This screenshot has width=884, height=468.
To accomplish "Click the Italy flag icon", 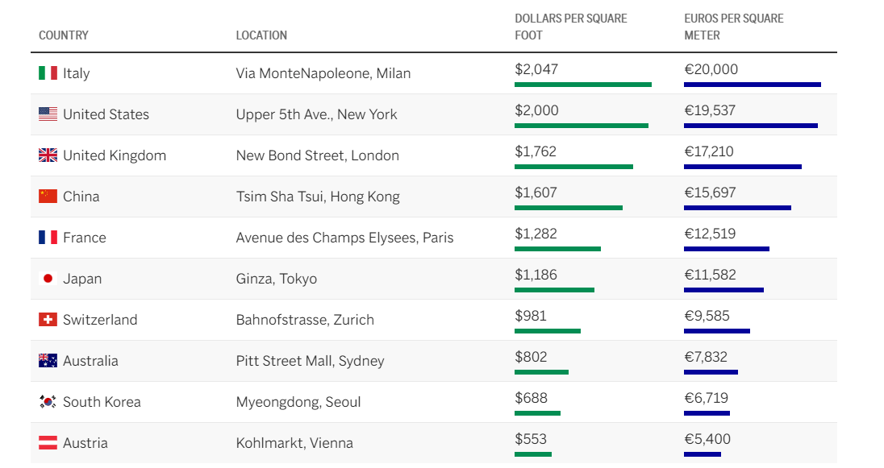I will click(48, 73).
